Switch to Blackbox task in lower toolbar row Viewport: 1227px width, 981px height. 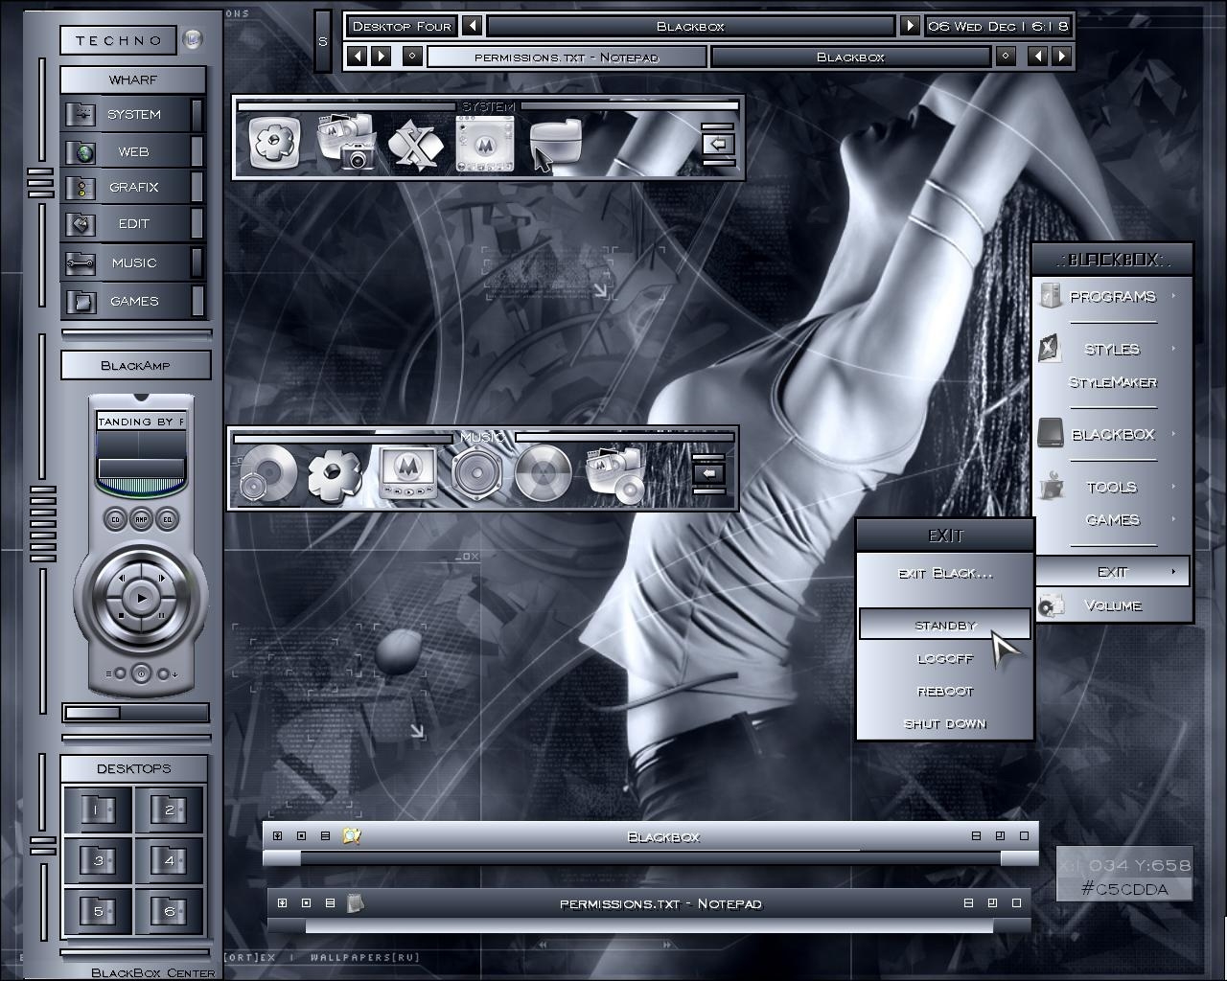[x=850, y=57]
